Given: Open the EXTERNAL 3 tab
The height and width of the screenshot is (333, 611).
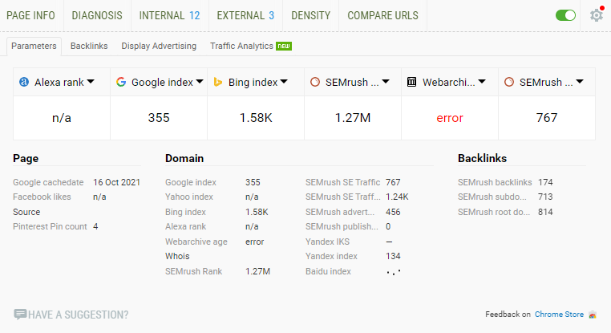Looking at the screenshot, I should (245, 15).
